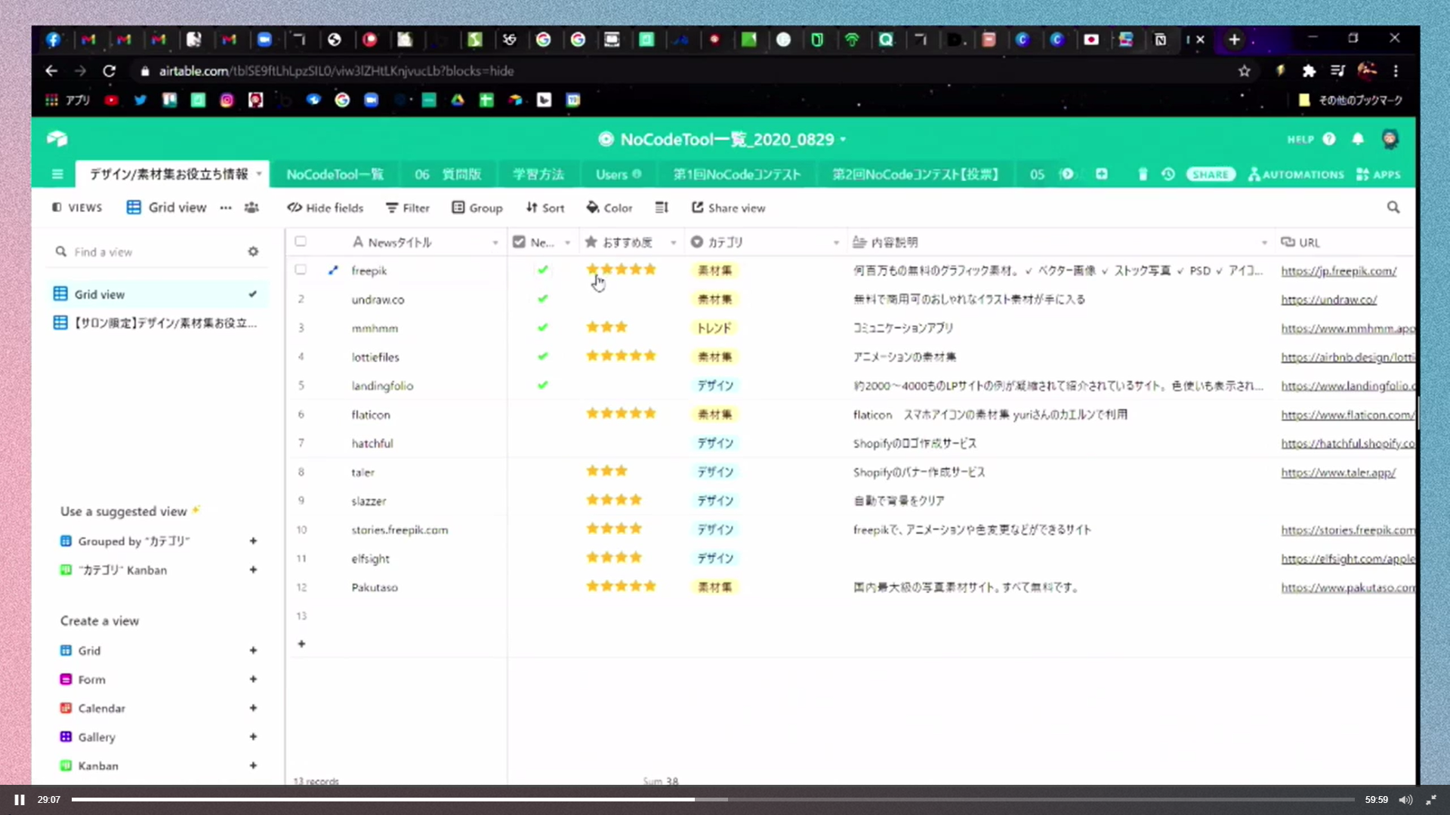This screenshot has width=1450, height=815.
Task: Open the カテゴリ column dropdown arrow
Action: [836, 243]
